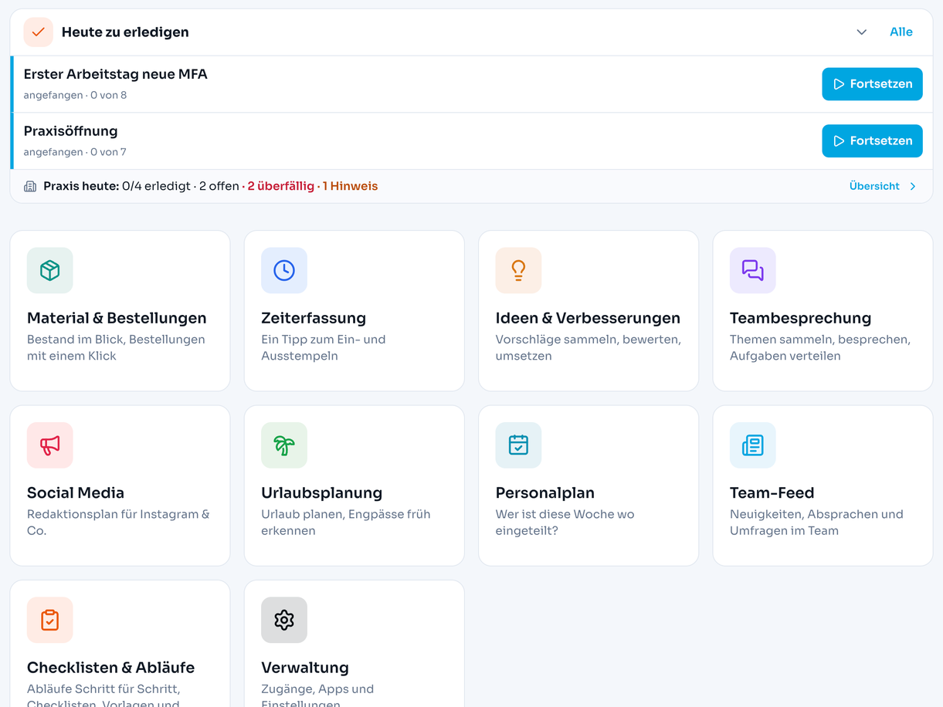
Task: Click the 2 überfällig status text
Action: (x=280, y=186)
